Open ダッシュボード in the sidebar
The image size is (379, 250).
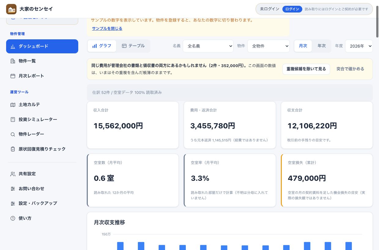coord(42,46)
